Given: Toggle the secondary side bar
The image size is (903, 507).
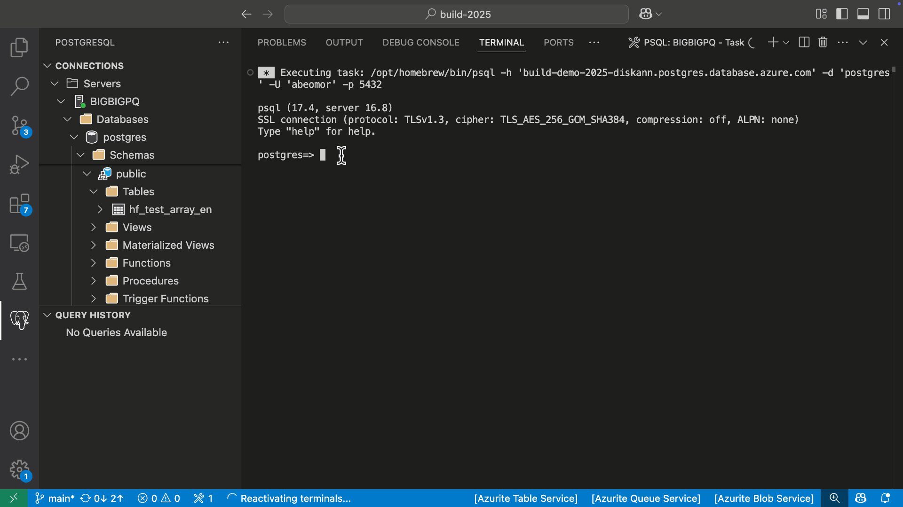Looking at the screenshot, I should [x=884, y=14].
